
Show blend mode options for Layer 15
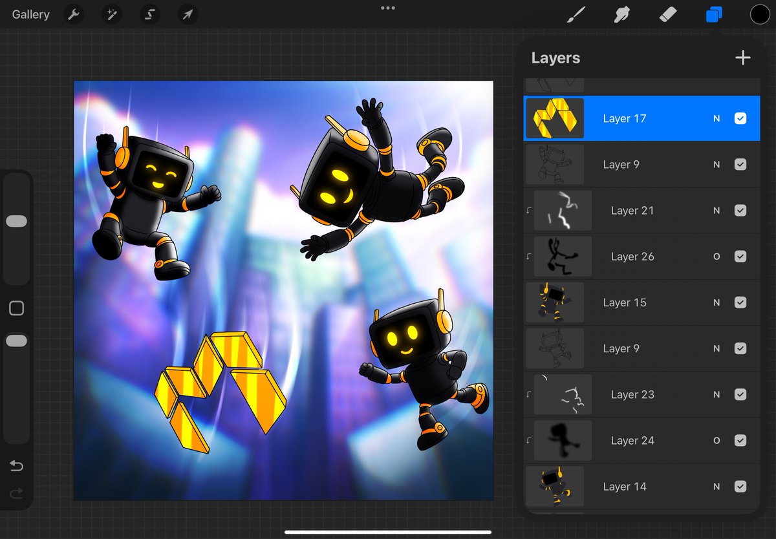pos(717,302)
